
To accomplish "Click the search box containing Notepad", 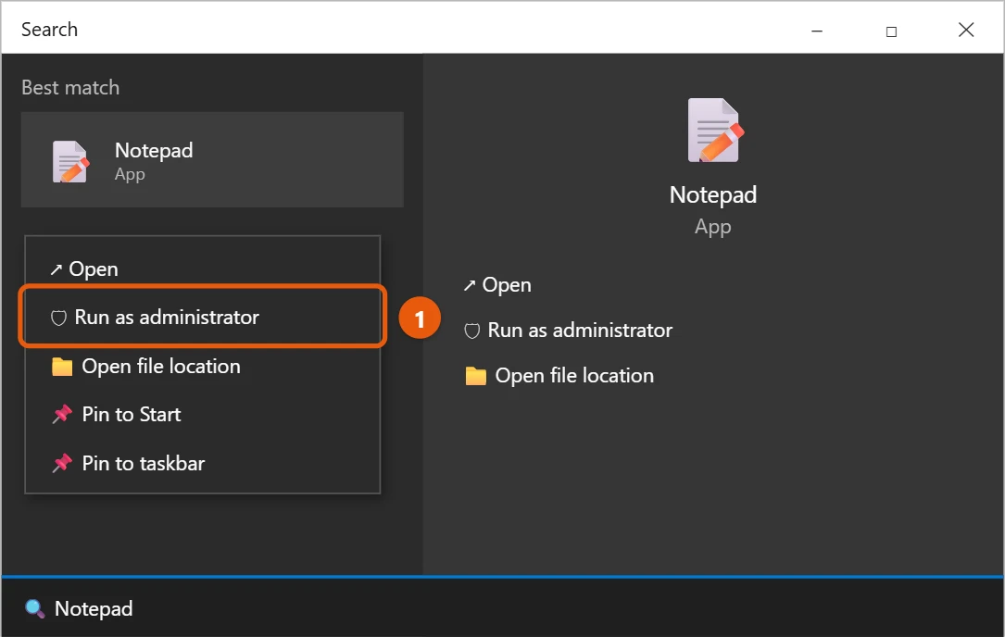I will click(x=502, y=608).
